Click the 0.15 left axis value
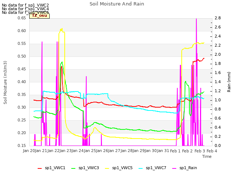234x175 pixels. coord(22,146)
